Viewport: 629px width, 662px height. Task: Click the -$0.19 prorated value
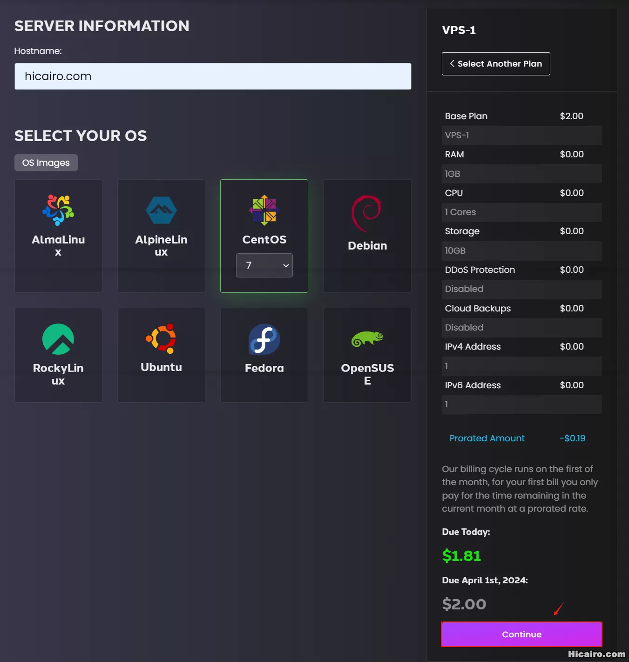[572, 438]
